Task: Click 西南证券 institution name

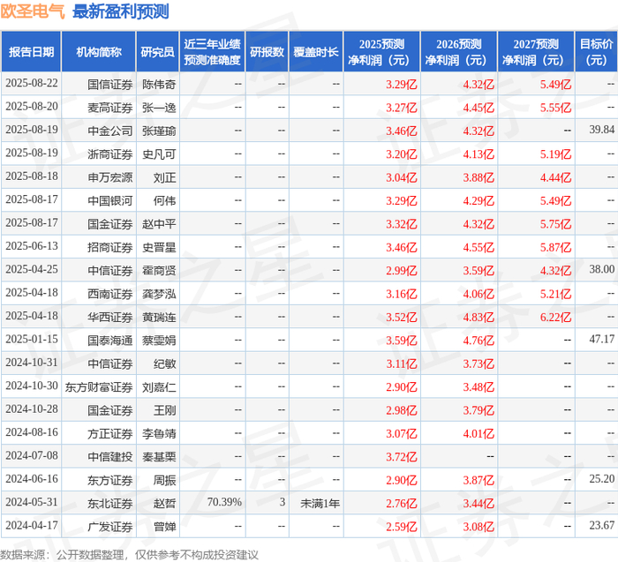Action: [110, 294]
